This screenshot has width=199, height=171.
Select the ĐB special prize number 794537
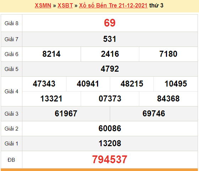110,160
